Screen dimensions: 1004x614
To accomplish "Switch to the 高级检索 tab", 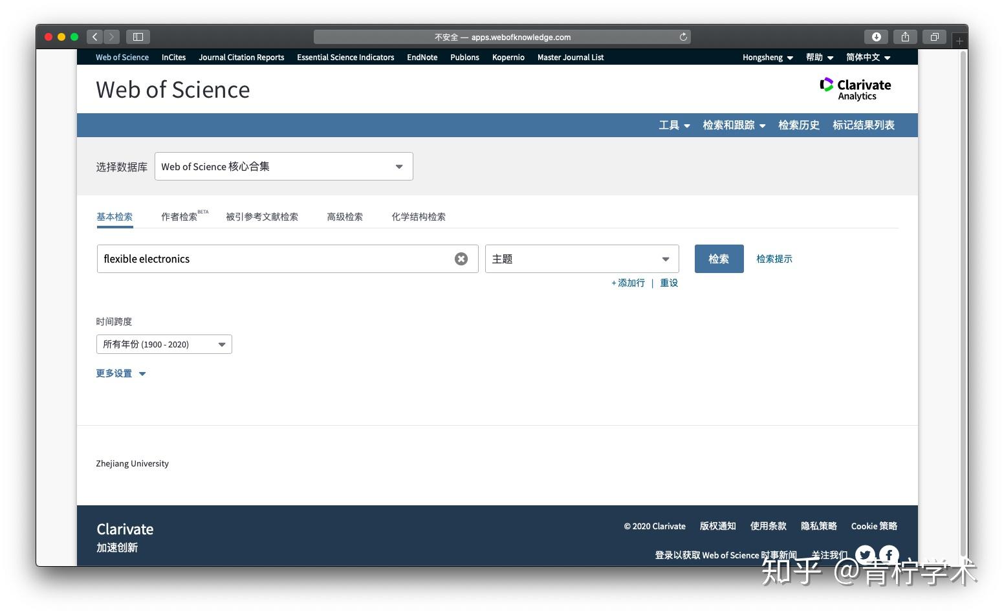I will tap(344, 217).
